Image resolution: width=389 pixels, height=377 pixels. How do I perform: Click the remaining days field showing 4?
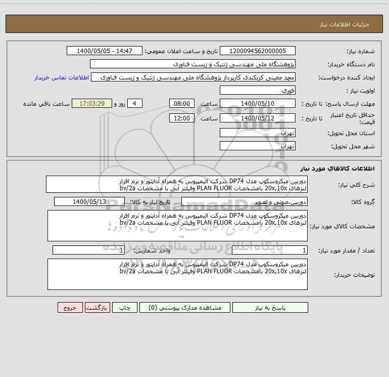pos(135,103)
